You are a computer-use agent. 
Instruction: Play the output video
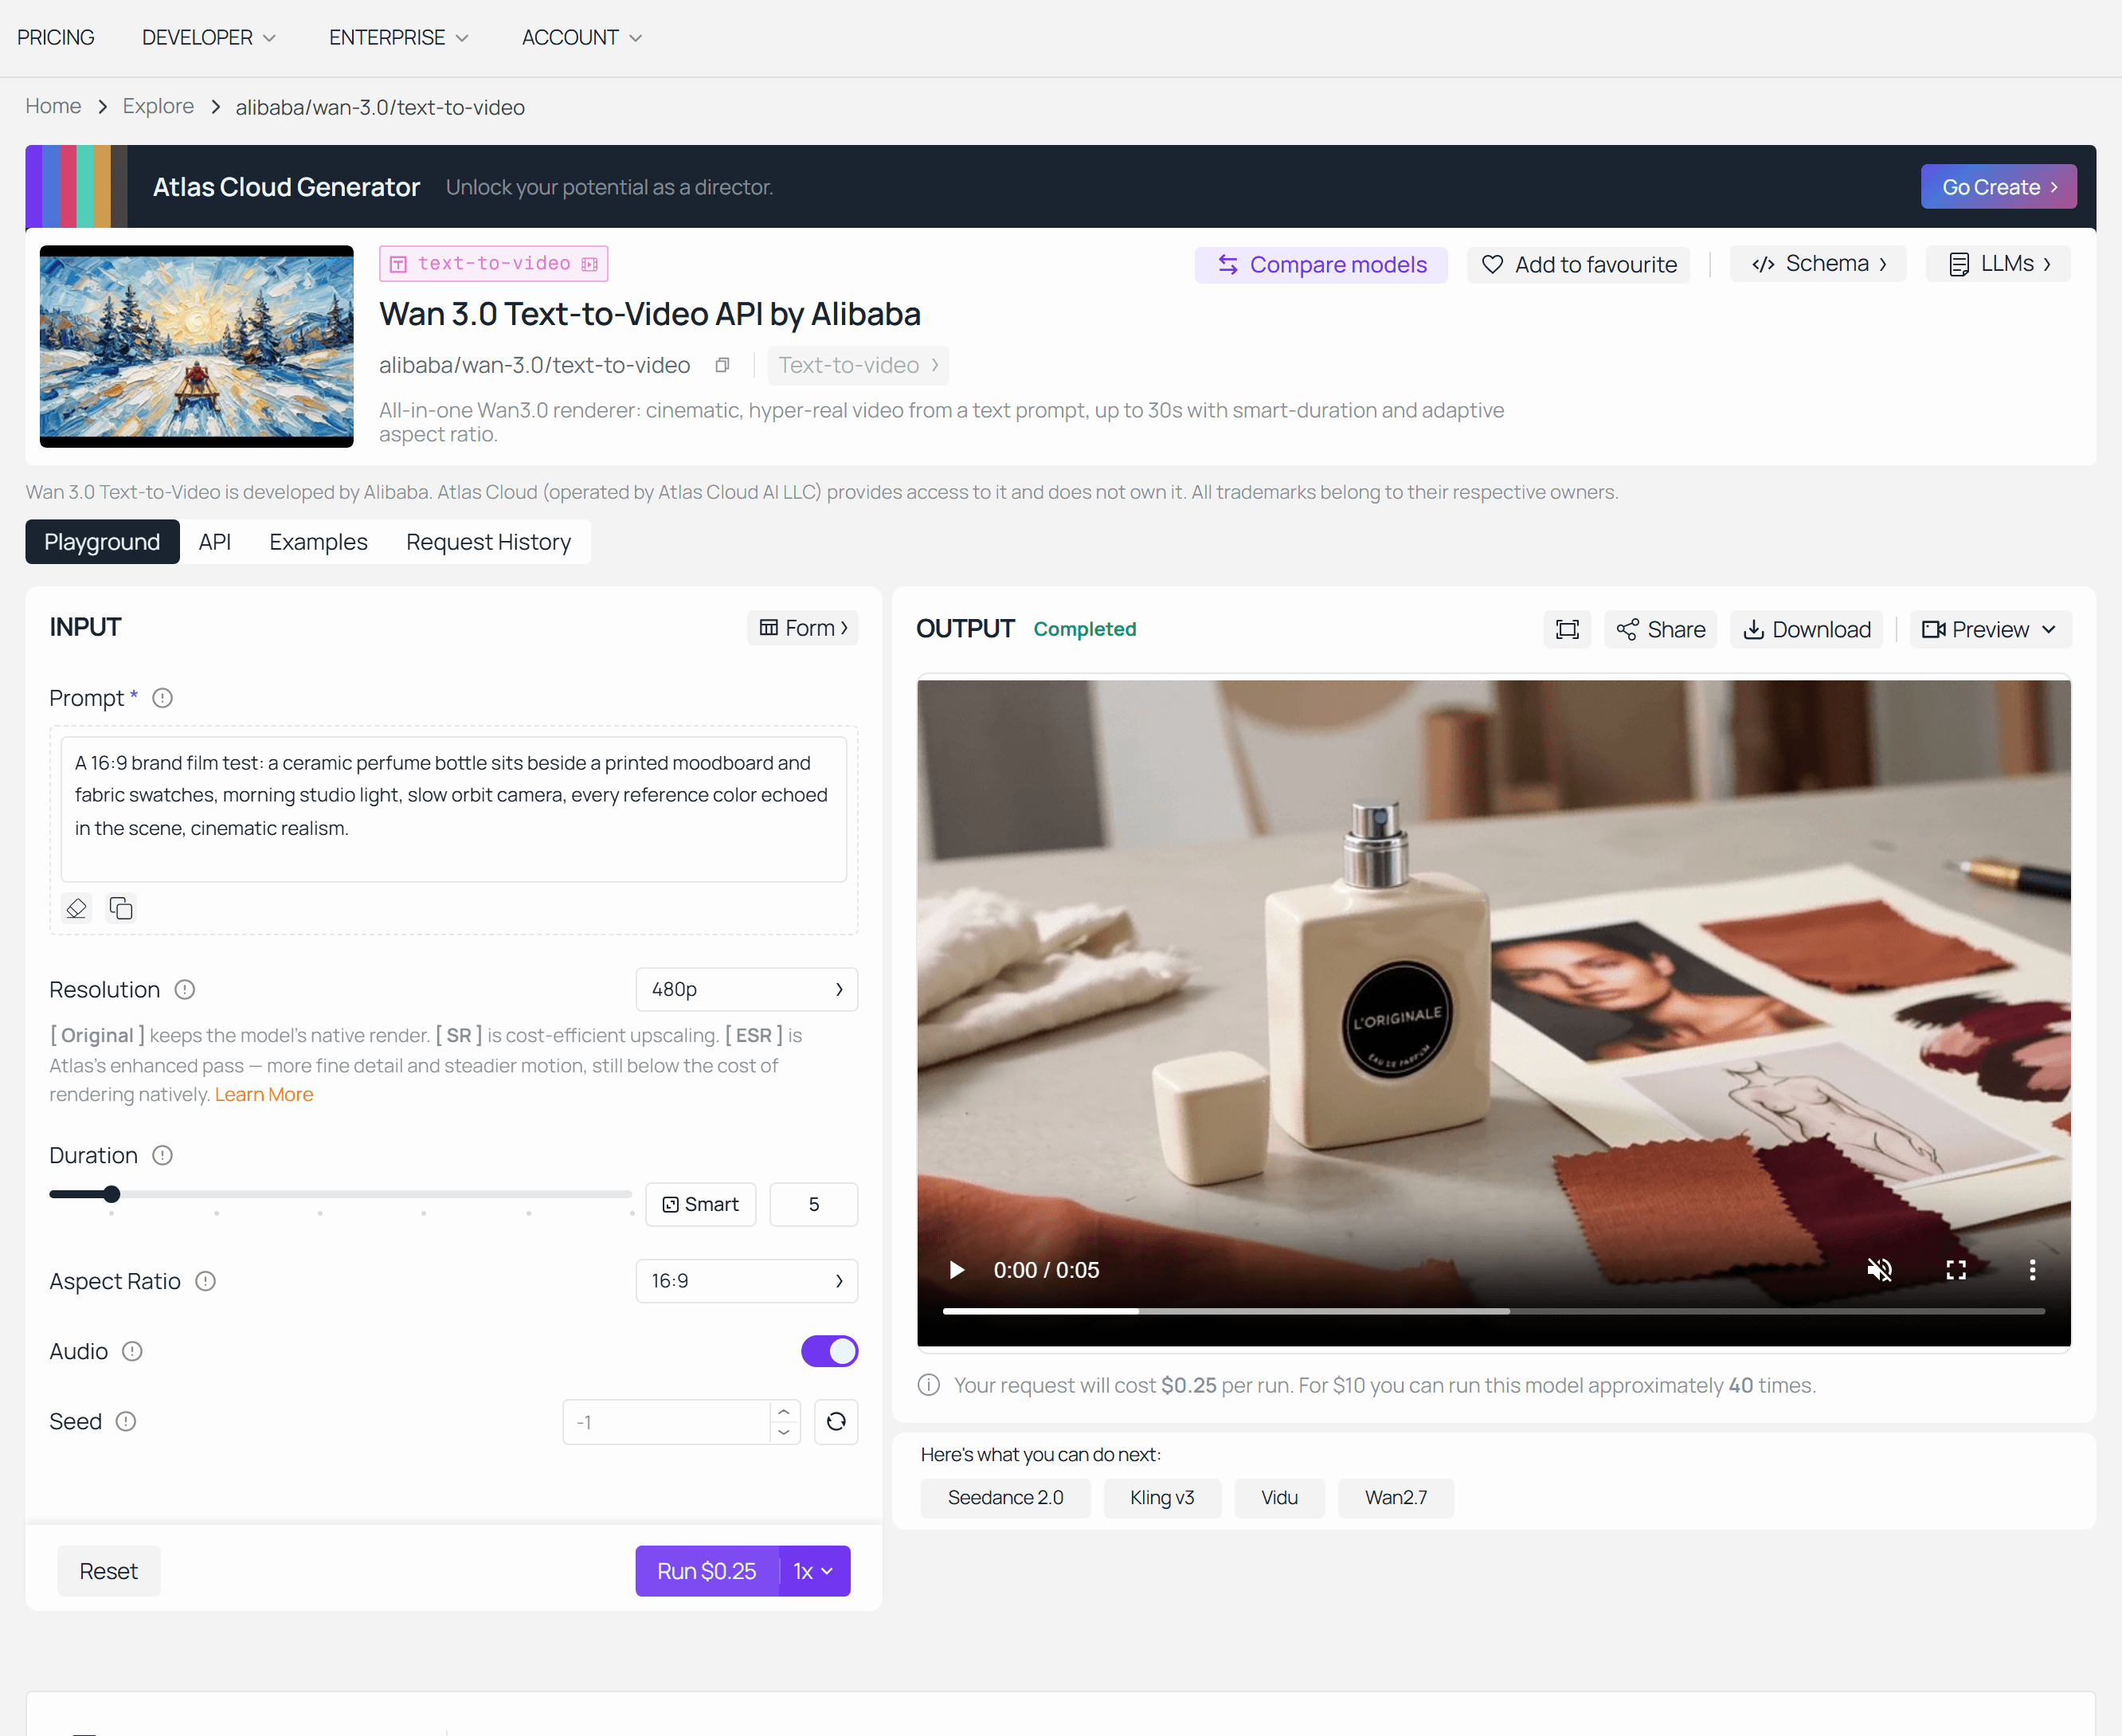[x=957, y=1270]
